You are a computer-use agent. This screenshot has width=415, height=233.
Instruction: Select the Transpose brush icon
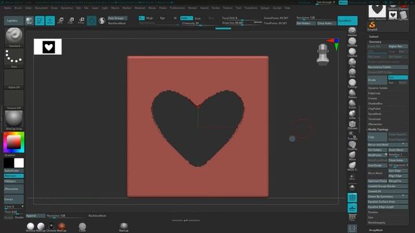click(352, 135)
